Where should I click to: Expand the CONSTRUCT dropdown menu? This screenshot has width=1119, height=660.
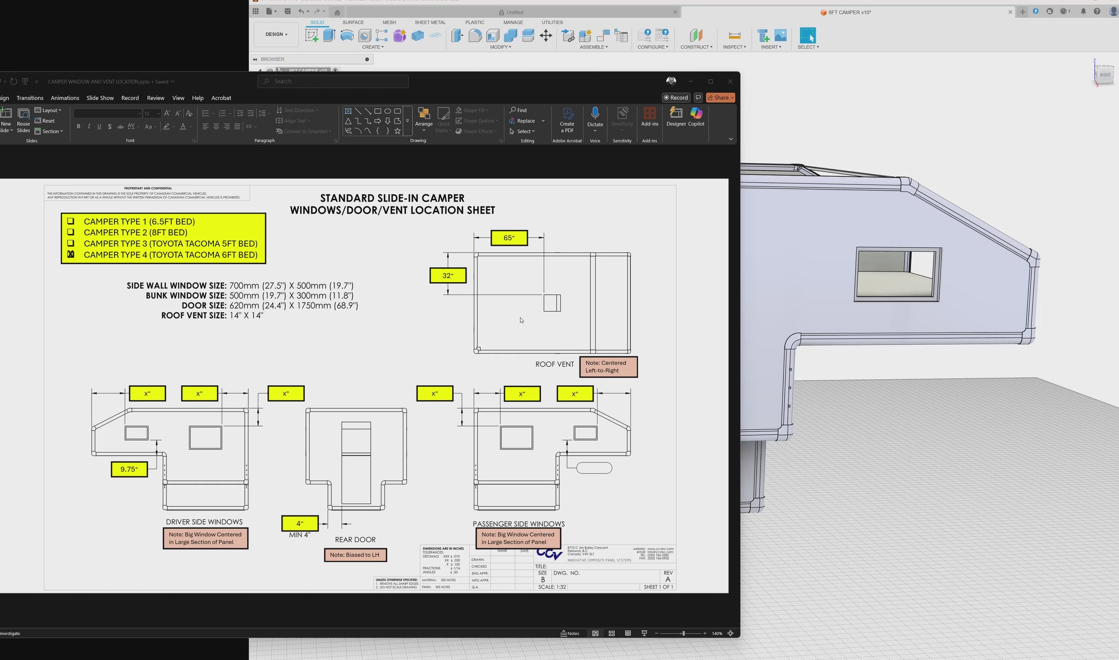click(x=696, y=47)
